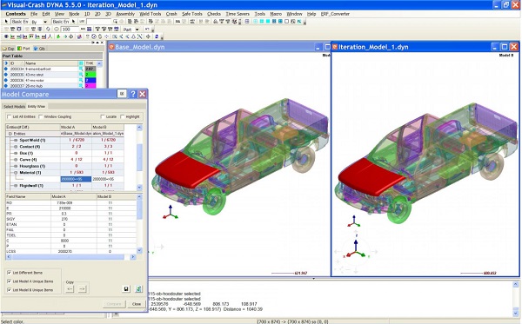Image resolution: width=522 pixels, height=324 pixels.
Task: Select highlighted Model A material cell
Action: [76, 179]
